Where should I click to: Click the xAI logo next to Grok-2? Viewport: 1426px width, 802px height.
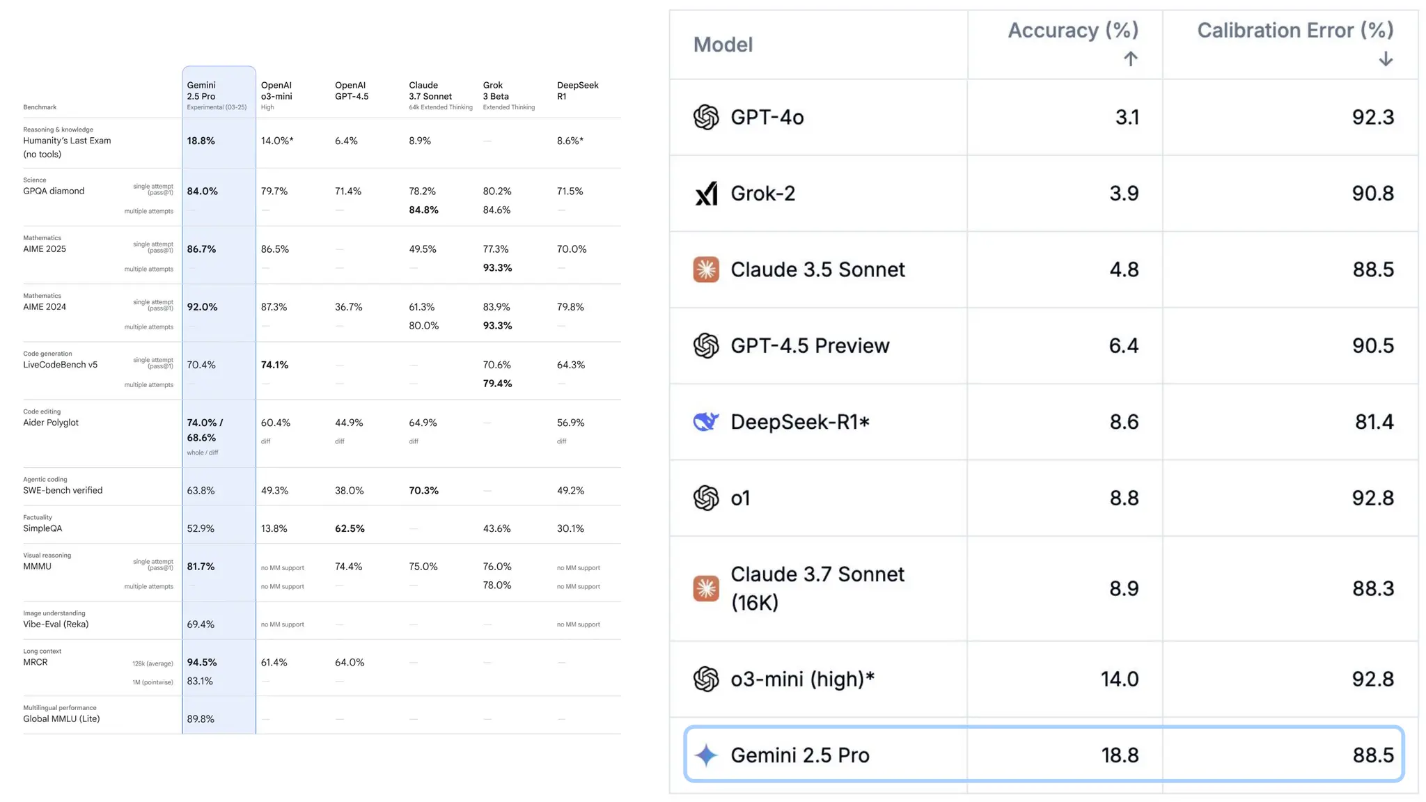click(x=705, y=194)
